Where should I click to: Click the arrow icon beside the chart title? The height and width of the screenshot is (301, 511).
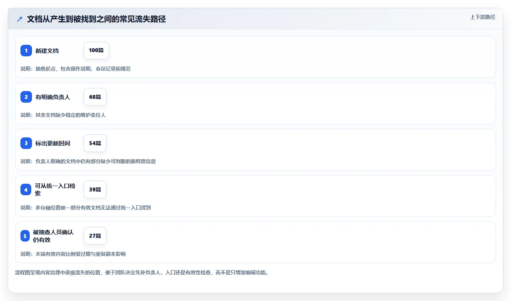point(20,19)
